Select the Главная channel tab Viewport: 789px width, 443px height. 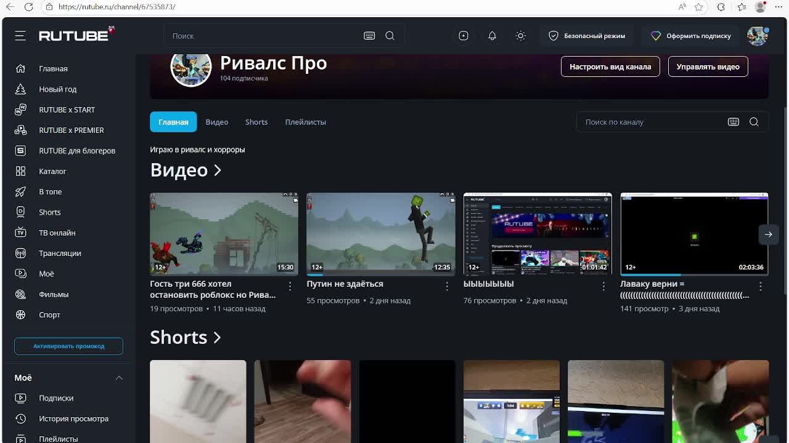(173, 122)
